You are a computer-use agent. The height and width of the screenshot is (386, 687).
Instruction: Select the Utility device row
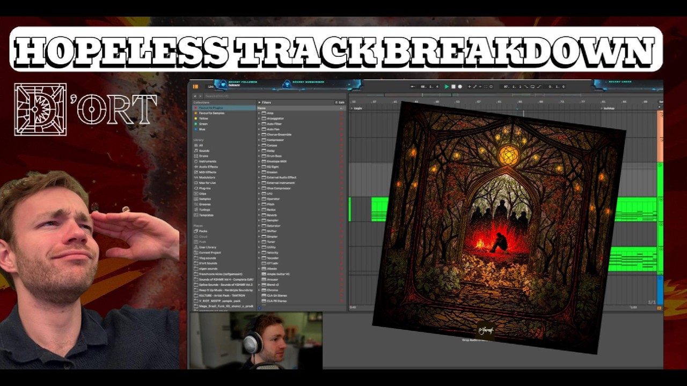click(301, 247)
